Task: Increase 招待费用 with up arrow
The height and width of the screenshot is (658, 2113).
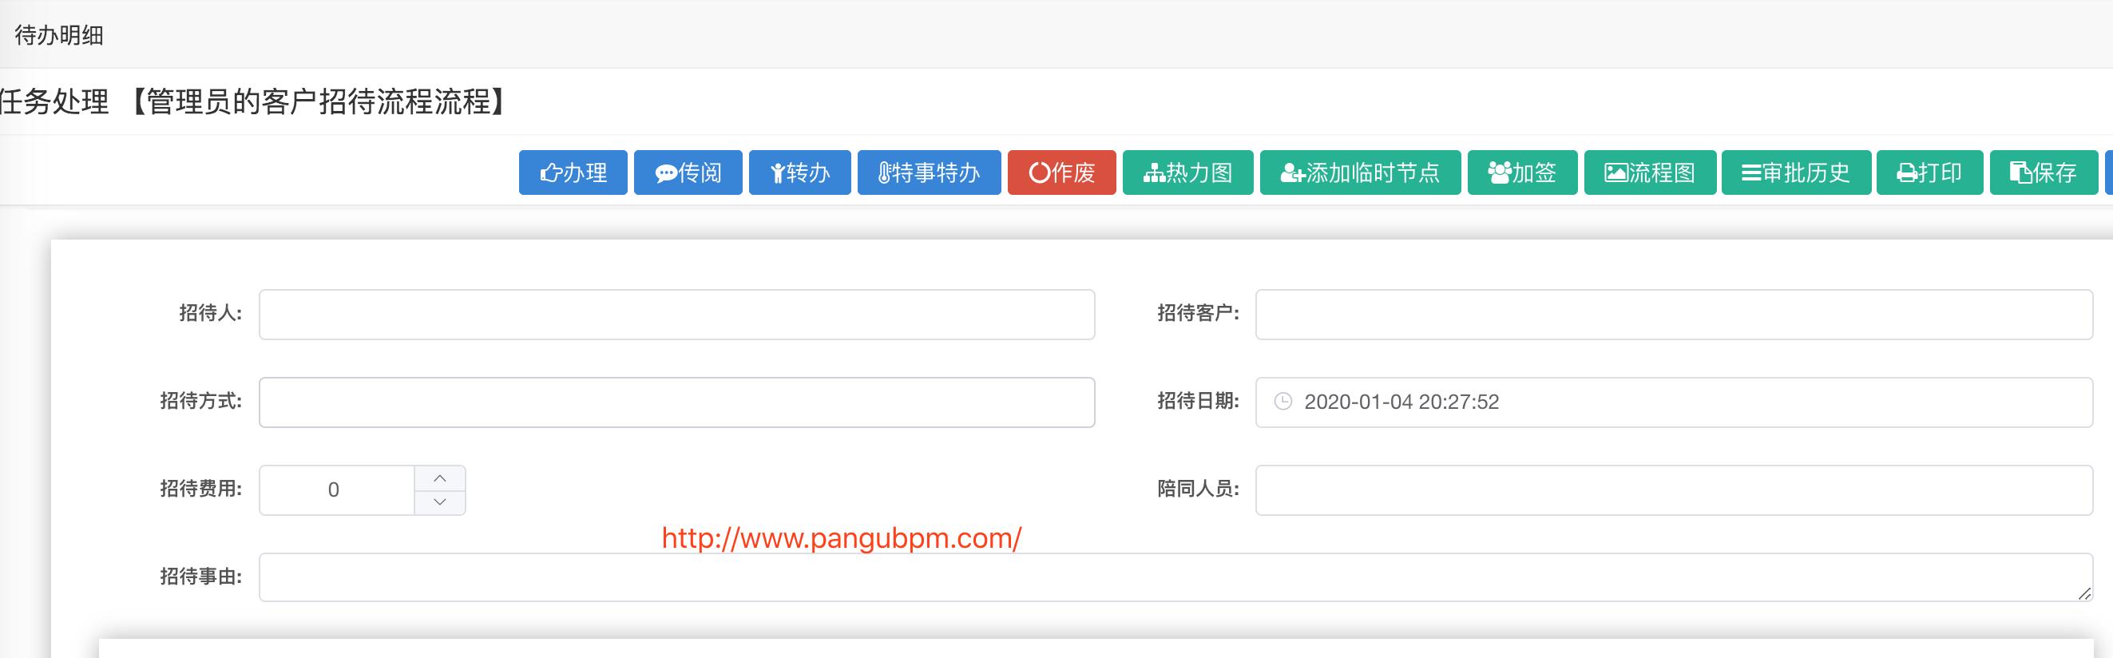Action: 440,478
